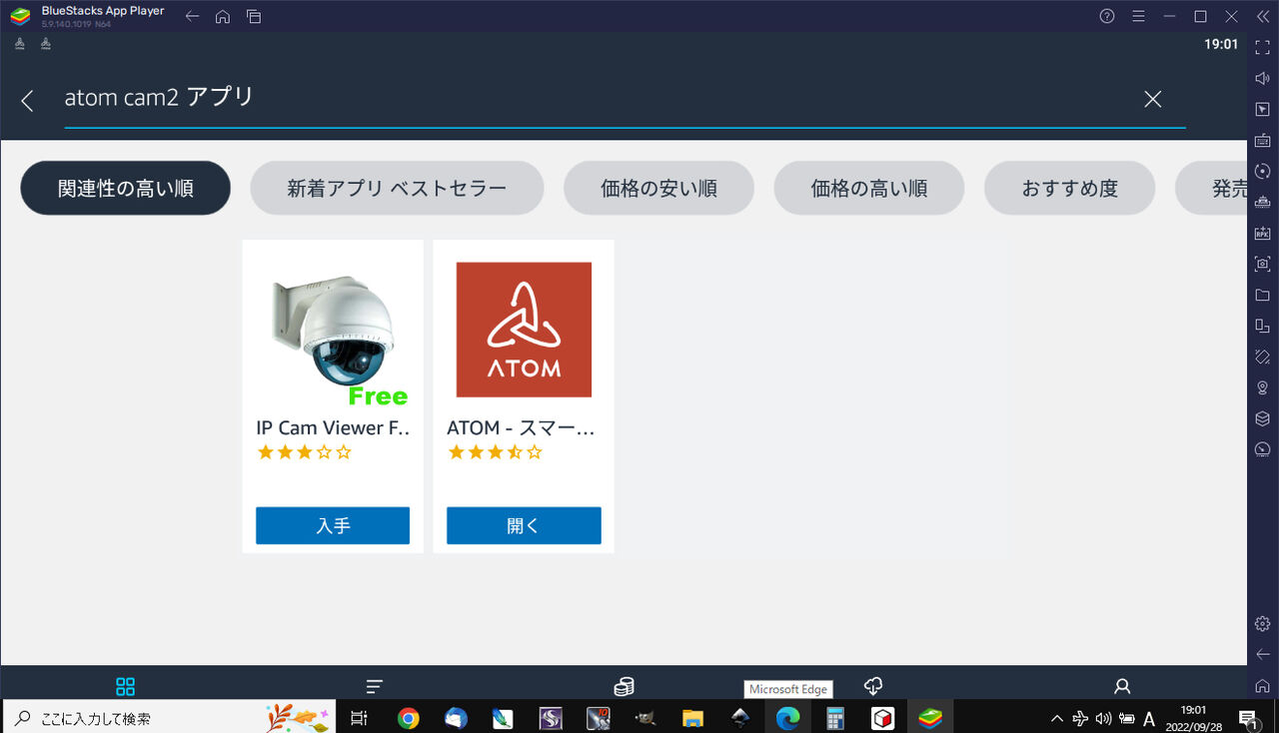Install an APK using the APK icon
The width and height of the screenshot is (1279, 733).
pos(1261,232)
